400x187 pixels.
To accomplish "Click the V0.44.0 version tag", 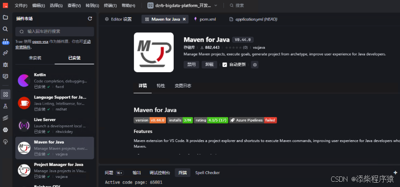I will pyautogui.click(x=243, y=40).
